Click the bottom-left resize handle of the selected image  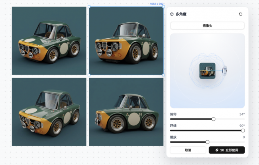[x=89, y=75]
